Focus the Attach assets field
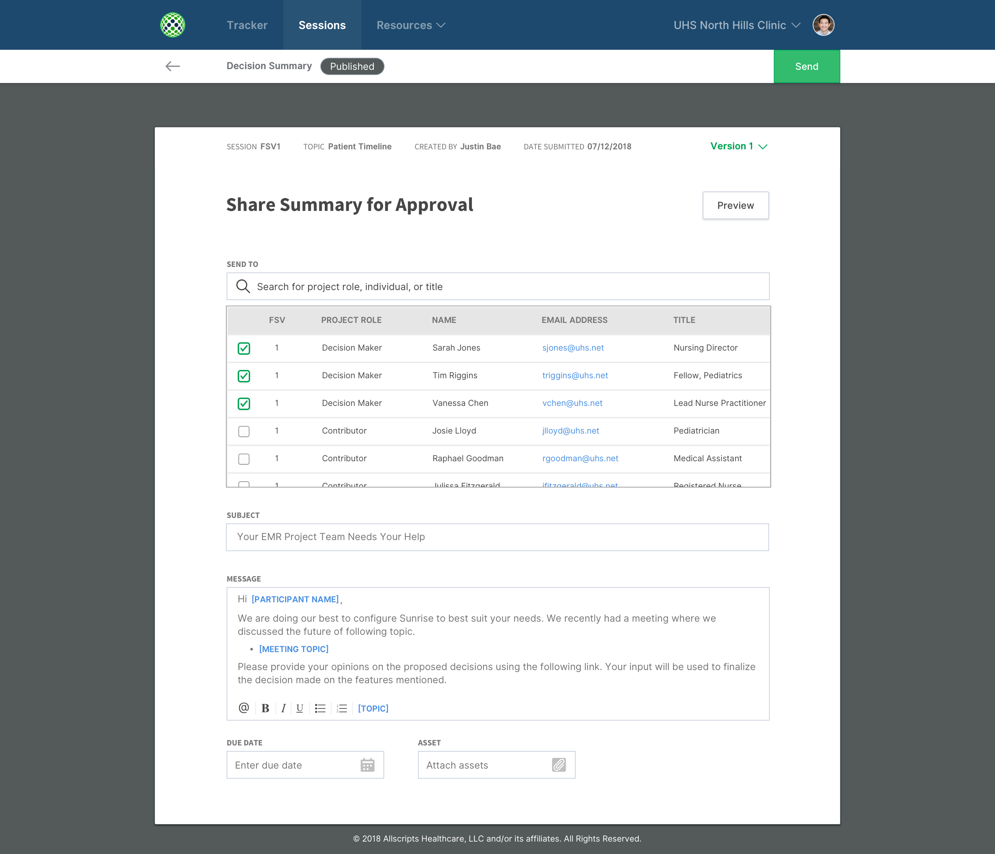This screenshot has height=854, width=995. (496, 765)
